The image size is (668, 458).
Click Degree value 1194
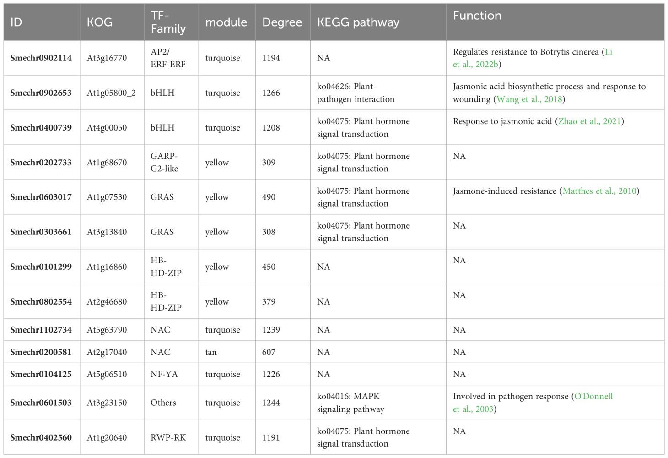pos(271,58)
